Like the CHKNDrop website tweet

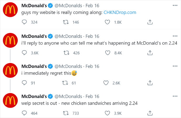(107, 22)
